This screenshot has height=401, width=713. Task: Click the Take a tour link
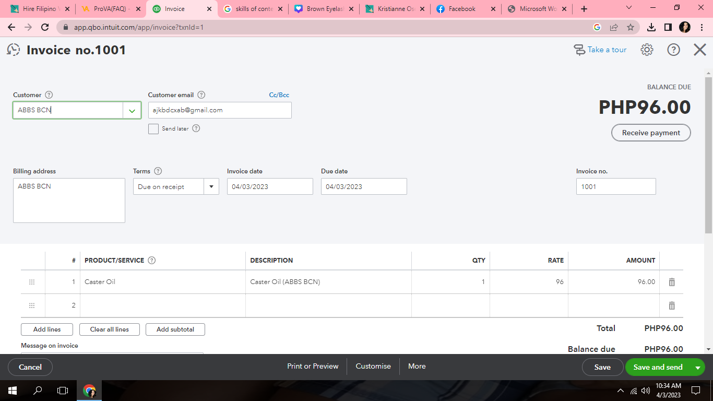coord(607,50)
